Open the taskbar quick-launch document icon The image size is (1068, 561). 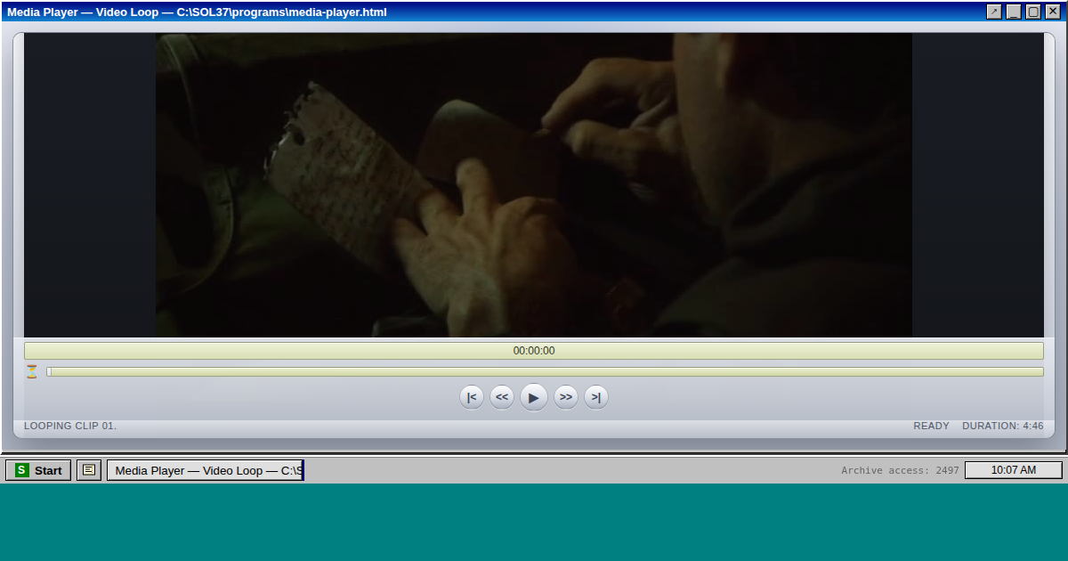(89, 470)
